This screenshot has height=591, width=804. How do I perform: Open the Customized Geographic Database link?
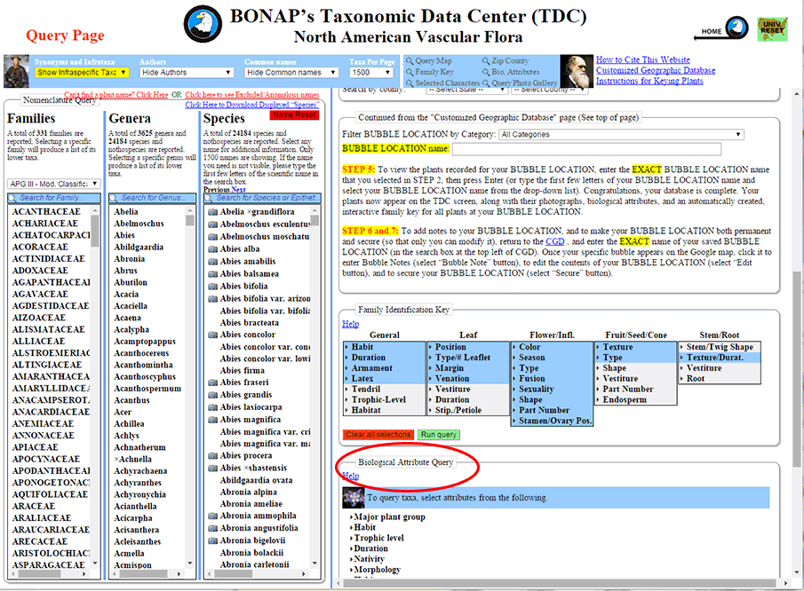655,71
